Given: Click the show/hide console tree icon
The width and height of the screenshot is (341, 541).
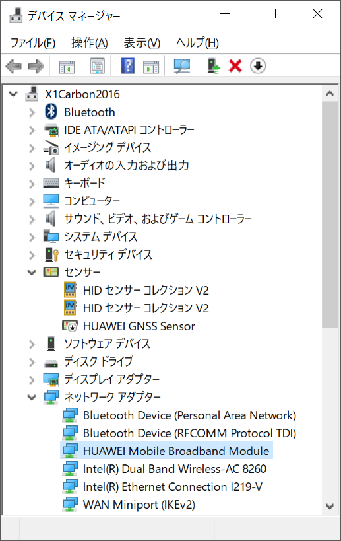Looking at the screenshot, I should pos(67,66).
